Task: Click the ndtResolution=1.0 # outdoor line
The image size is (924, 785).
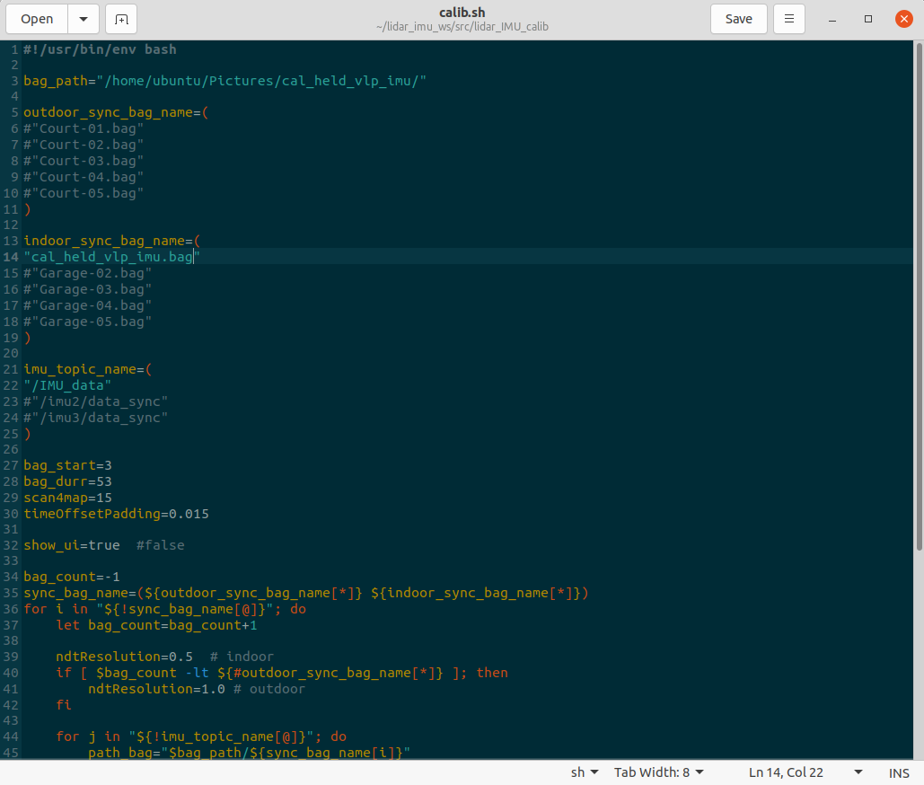Action: tap(197, 689)
